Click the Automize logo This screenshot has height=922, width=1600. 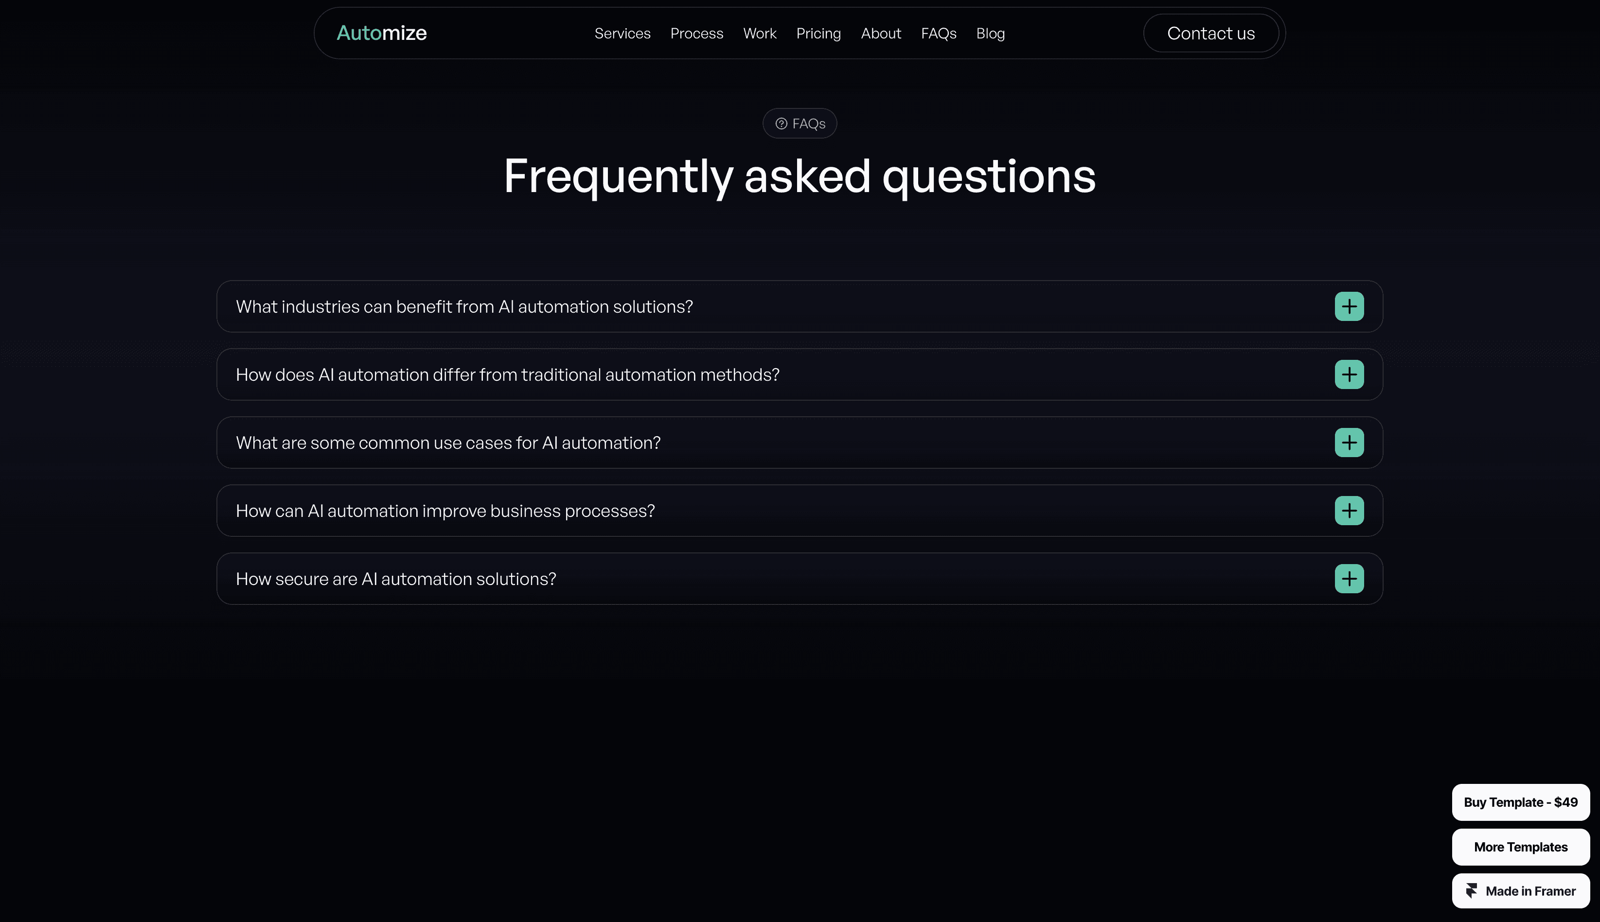(381, 33)
